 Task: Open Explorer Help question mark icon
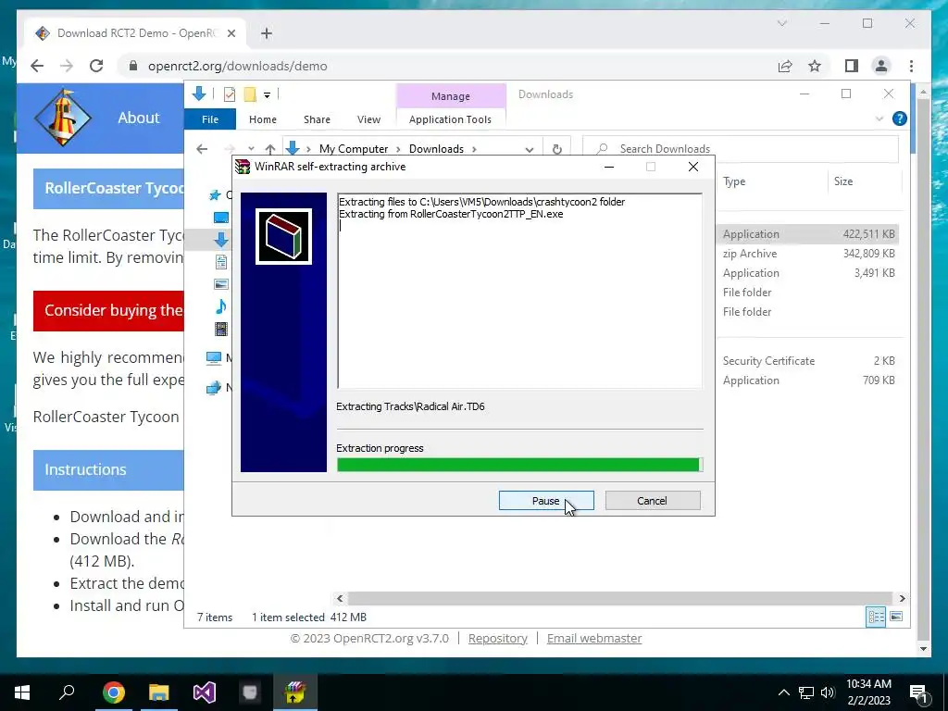[x=900, y=118]
